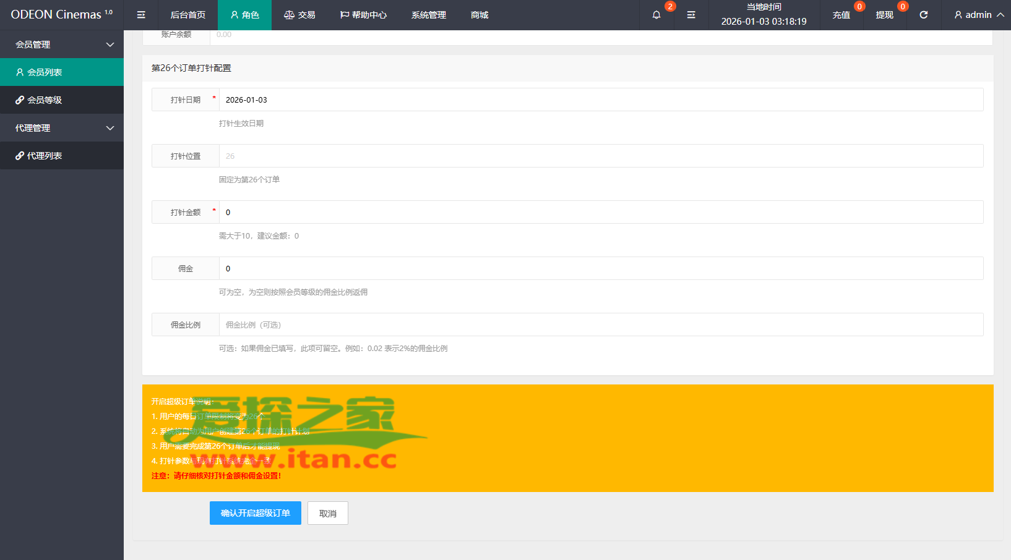This screenshot has height=560, width=1011.
Task: Click the refresh icon in the header
Action: [x=923, y=15]
